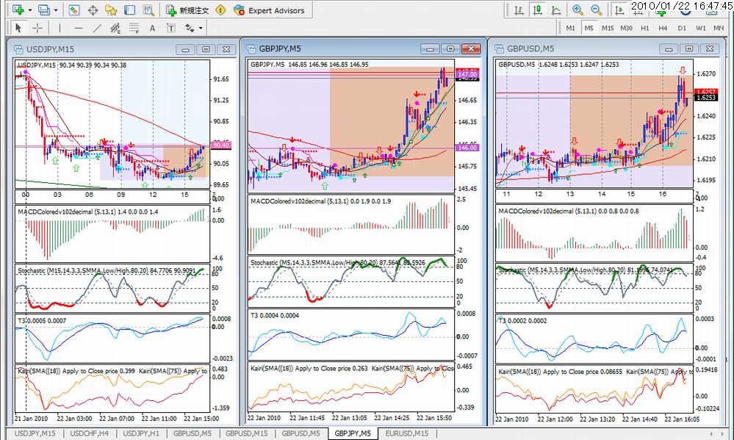Open the Data Window crosshair icon
This screenshot has height=440, width=734.
(x=93, y=10)
